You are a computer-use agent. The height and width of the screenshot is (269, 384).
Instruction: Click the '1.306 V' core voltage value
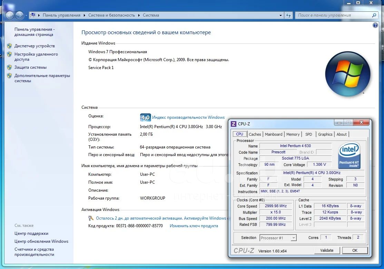pyautogui.click(x=319, y=164)
